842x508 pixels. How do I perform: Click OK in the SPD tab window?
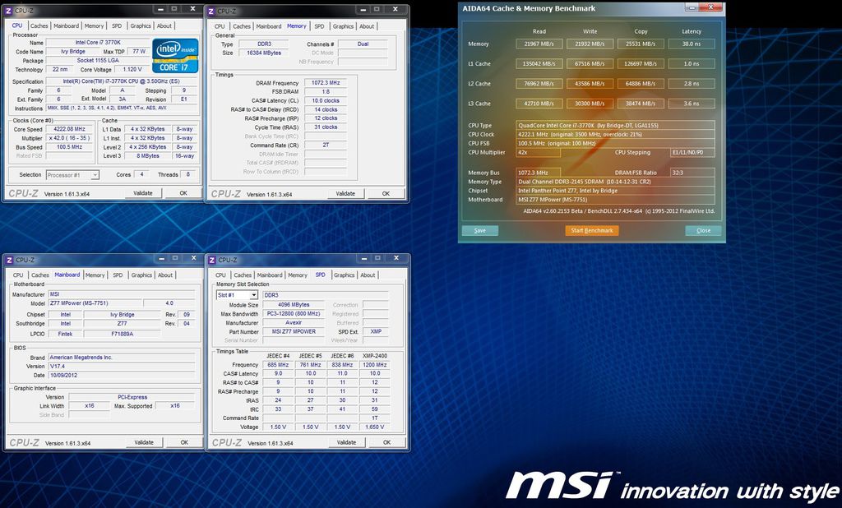pos(386,442)
